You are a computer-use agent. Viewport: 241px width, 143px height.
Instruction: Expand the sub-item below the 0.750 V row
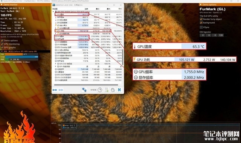pos(55,28)
